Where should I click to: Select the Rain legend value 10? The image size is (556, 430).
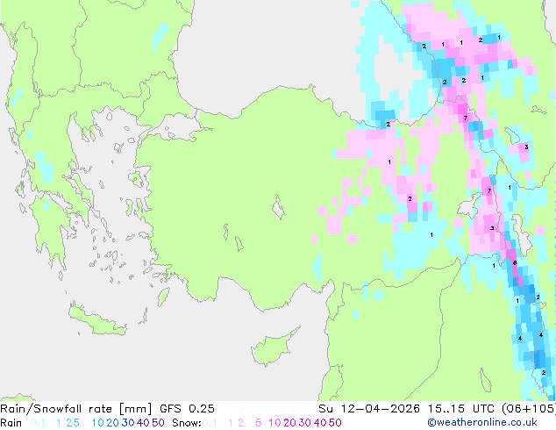pyautogui.click(x=97, y=423)
